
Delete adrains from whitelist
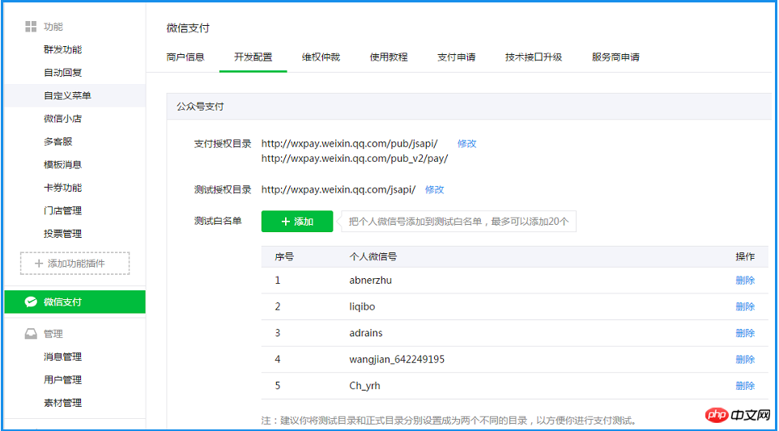click(x=745, y=333)
